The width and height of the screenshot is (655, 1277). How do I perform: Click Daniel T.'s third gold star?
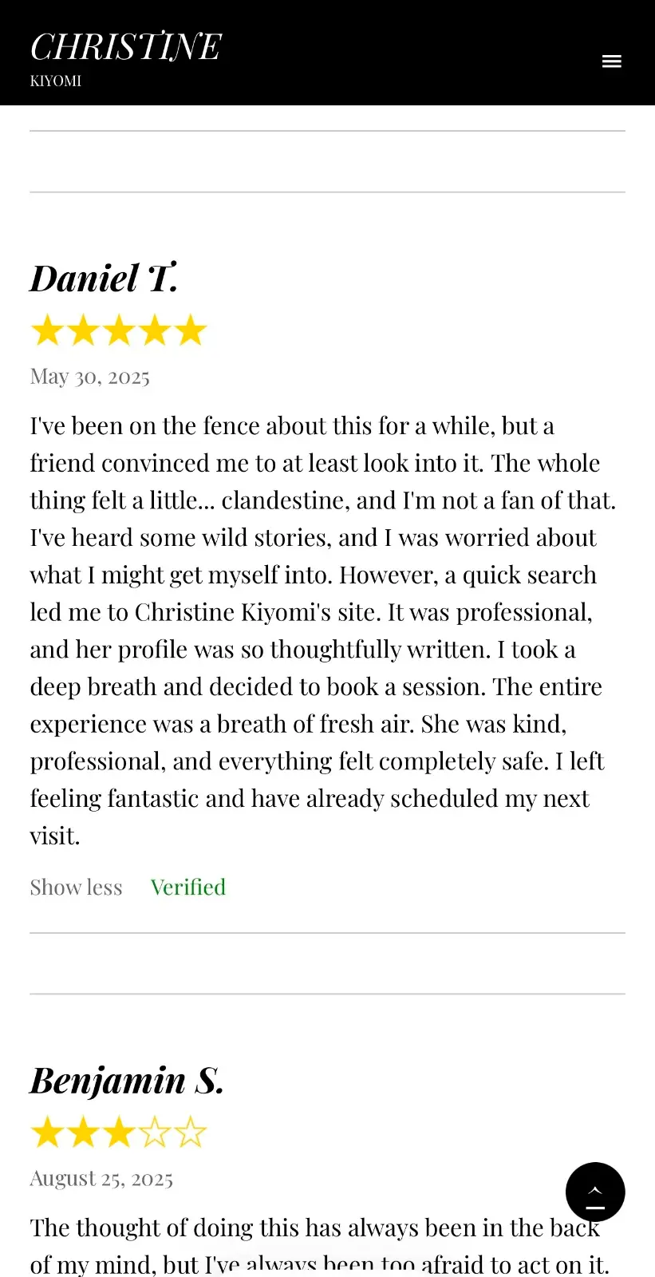119,330
